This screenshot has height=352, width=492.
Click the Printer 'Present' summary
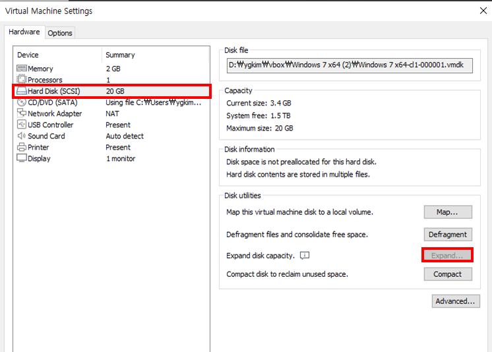(x=118, y=148)
